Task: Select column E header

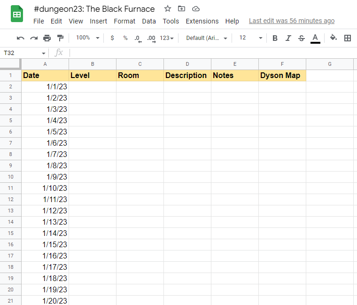Action: (x=235, y=64)
